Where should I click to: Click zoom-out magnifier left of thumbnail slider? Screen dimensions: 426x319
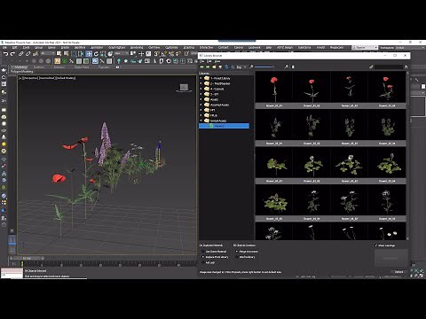251,67
